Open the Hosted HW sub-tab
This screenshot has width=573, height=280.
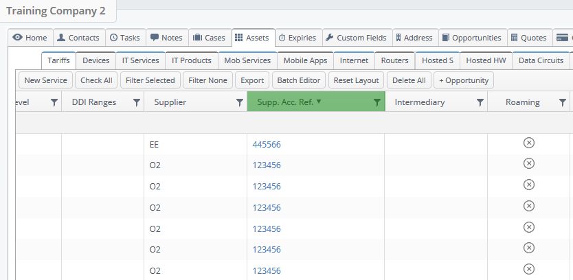tap(486, 60)
